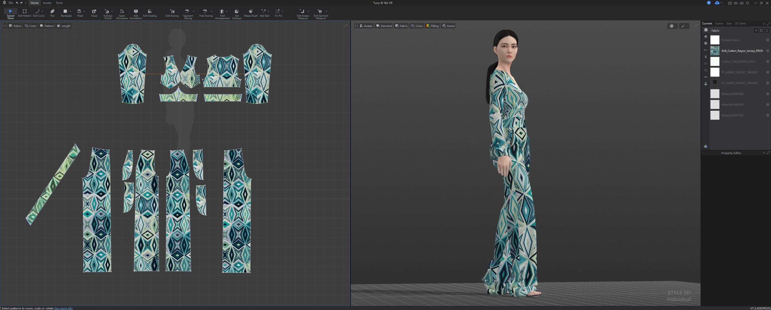
Task: Pick the Shape Brush tool
Action: click(251, 13)
